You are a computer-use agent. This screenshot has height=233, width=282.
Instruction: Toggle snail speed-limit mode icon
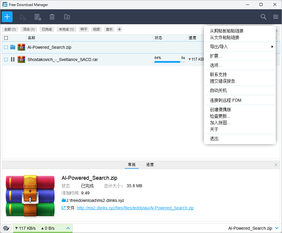tap(7, 228)
